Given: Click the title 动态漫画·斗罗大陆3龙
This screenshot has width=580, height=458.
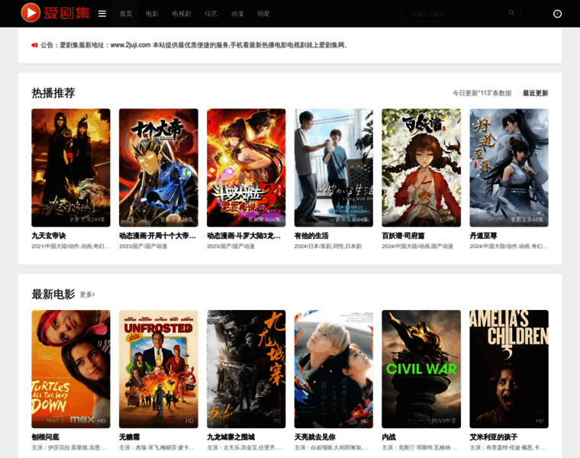Looking at the screenshot, I should 243,236.
